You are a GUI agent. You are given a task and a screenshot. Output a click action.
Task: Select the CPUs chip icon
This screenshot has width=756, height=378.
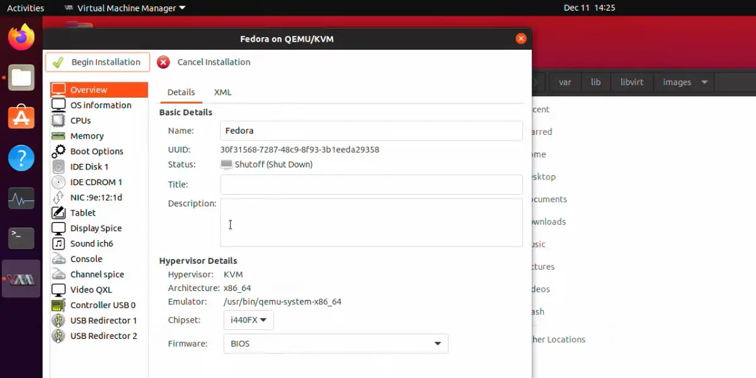59,120
